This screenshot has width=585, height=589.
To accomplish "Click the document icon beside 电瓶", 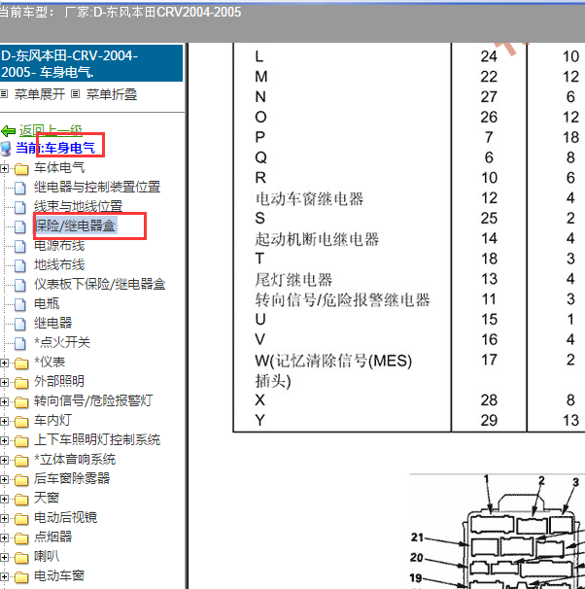I will click(20, 304).
